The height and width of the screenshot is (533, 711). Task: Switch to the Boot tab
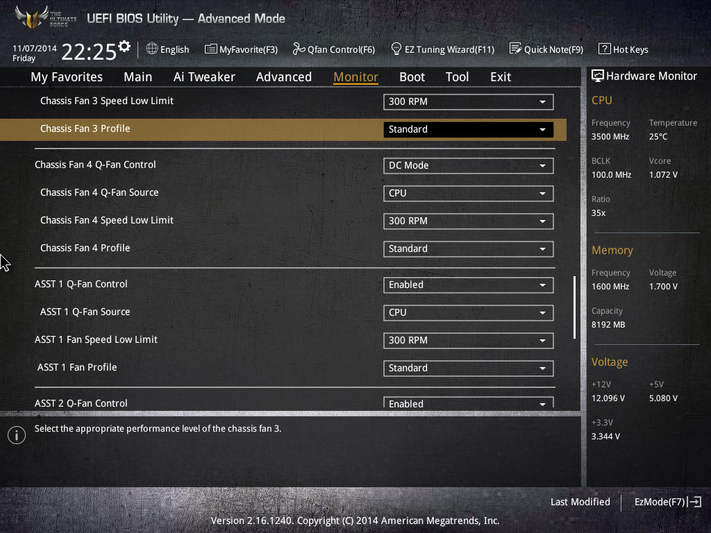[412, 77]
